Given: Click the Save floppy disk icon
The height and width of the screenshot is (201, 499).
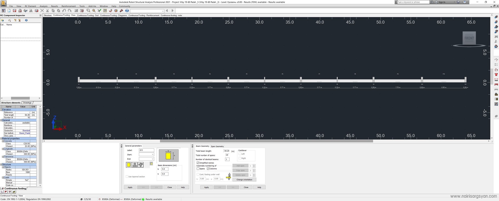Looking at the screenshot, I should (15, 11).
